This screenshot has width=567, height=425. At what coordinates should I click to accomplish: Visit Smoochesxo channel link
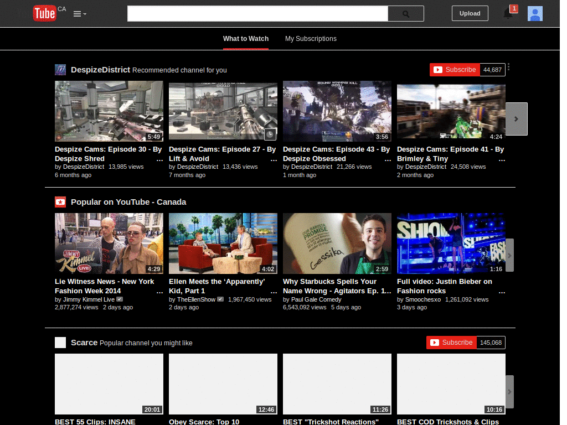[423, 299]
